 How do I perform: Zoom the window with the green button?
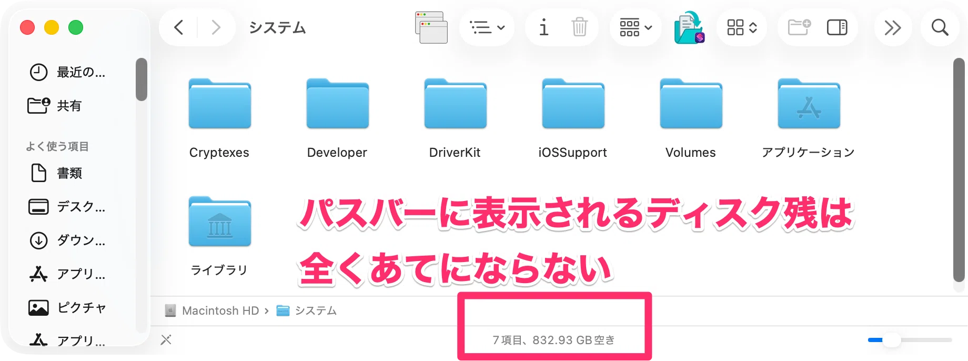pos(76,27)
